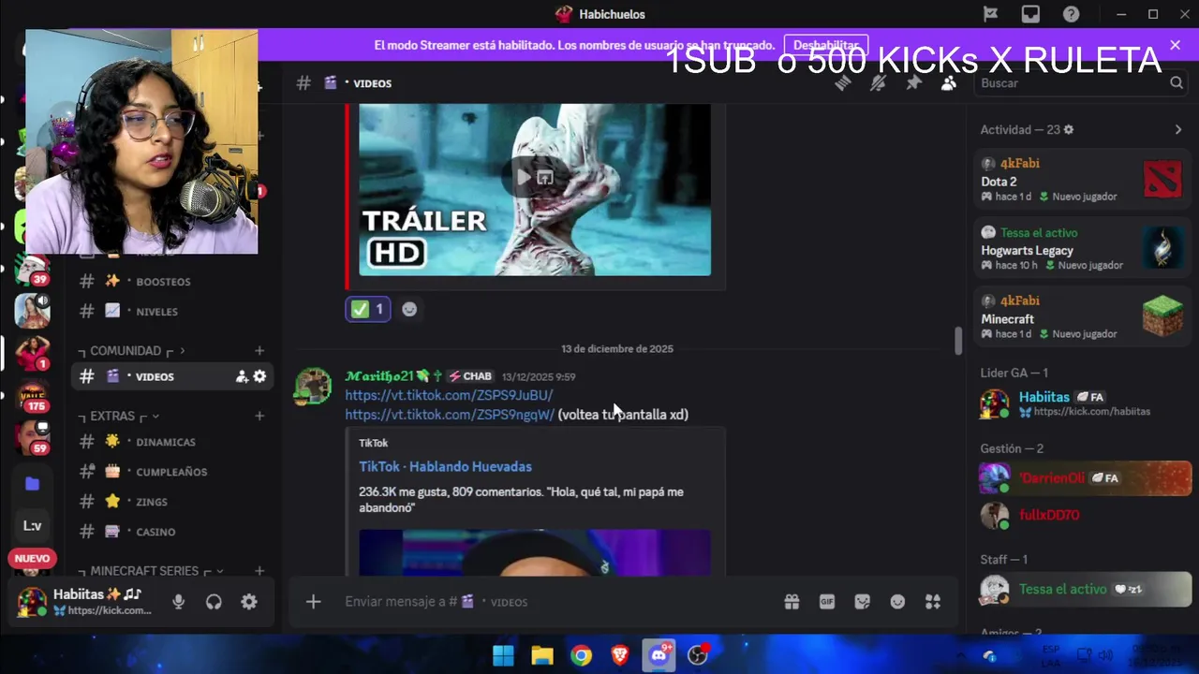1199x674 pixels.
Task: Open the emoji picker in message bar
Action: pos(897,602)
